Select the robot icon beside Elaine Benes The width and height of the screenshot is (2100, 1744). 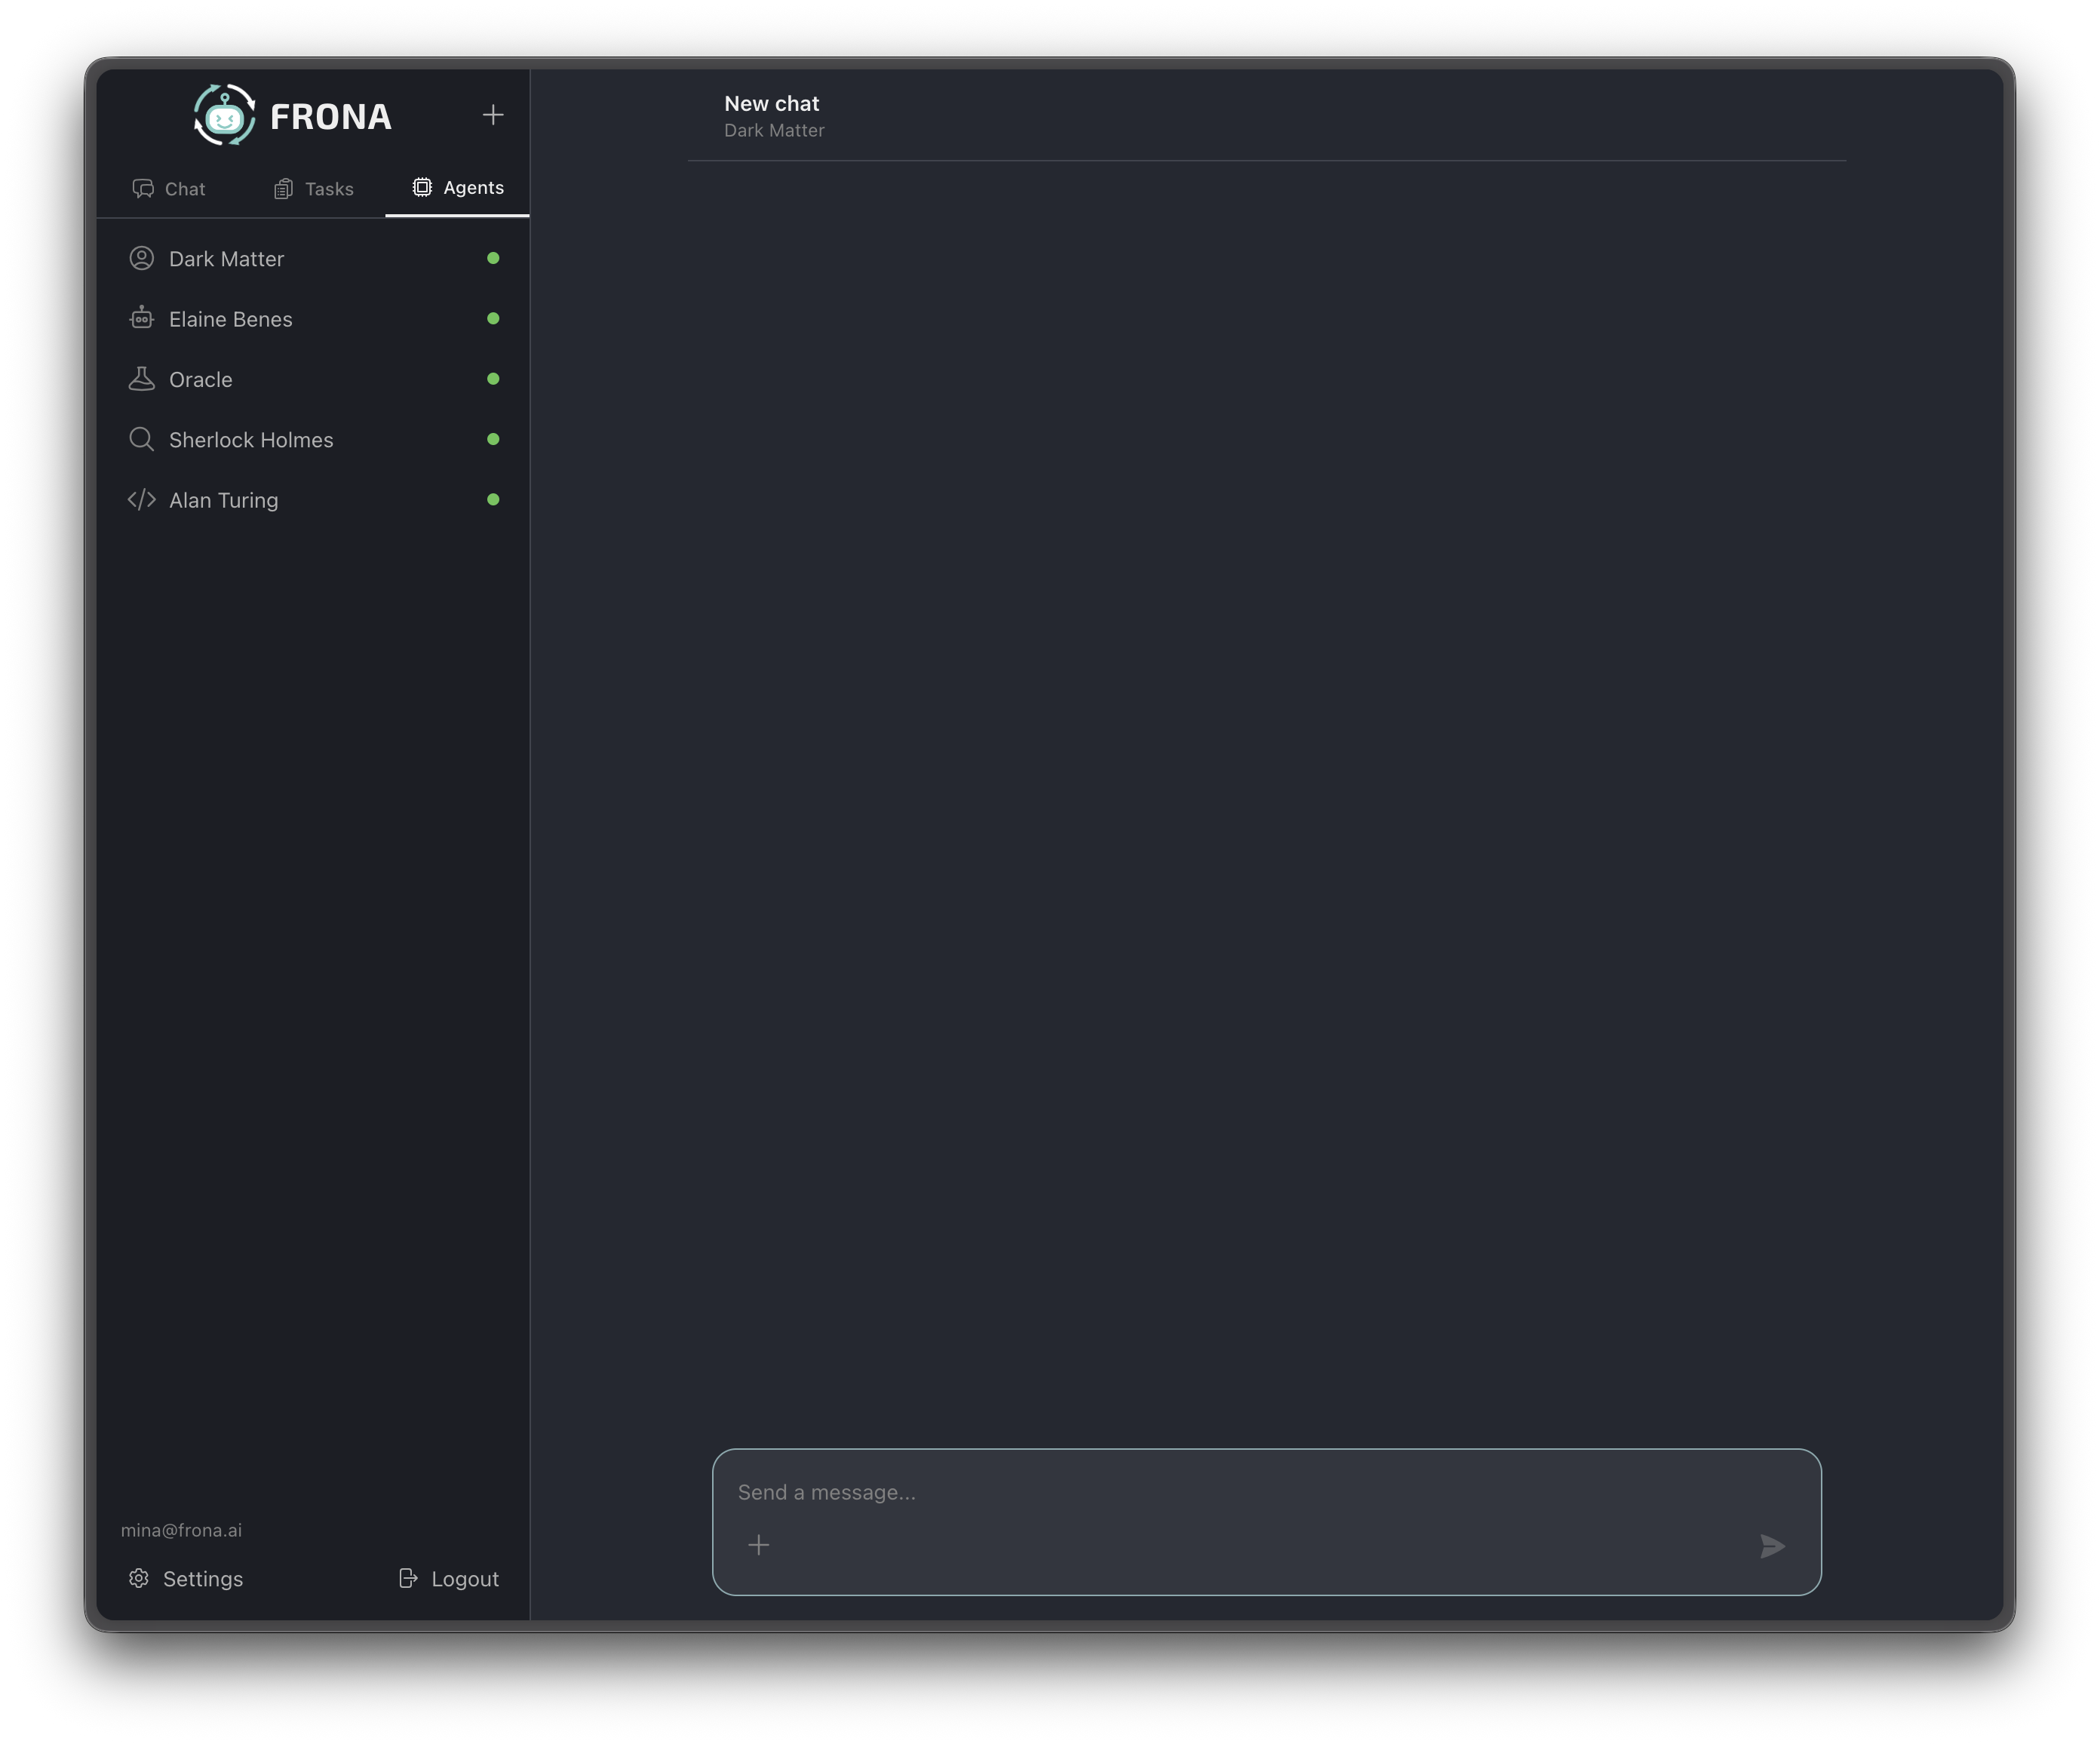[x=141, y=318]
